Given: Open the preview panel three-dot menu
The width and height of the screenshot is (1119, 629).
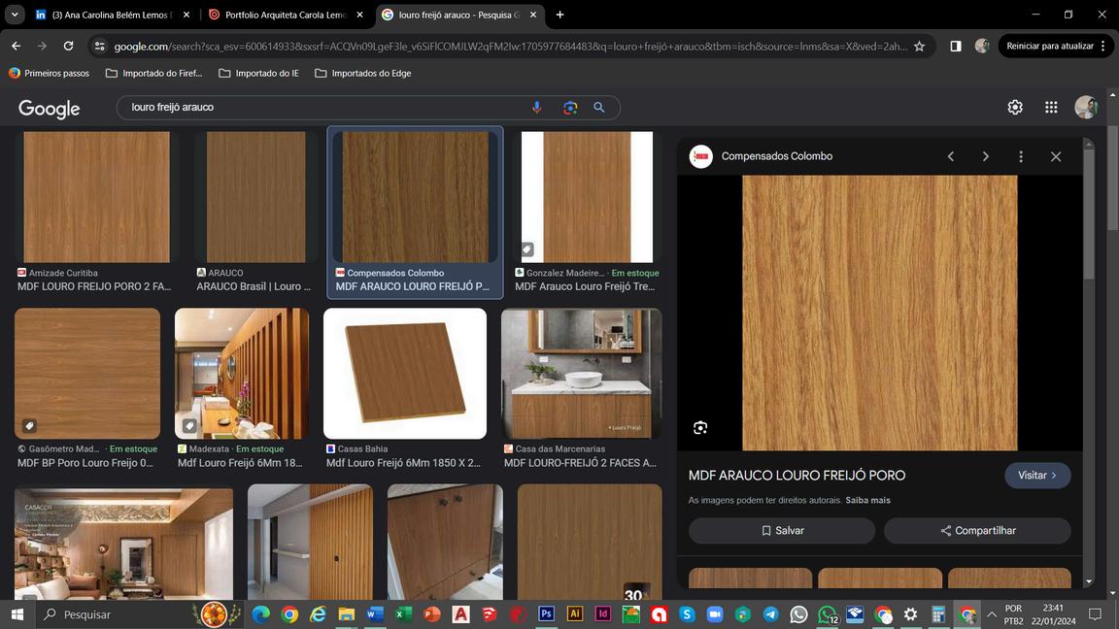Looking at the screenshot, I should [x=1021, y=156].
